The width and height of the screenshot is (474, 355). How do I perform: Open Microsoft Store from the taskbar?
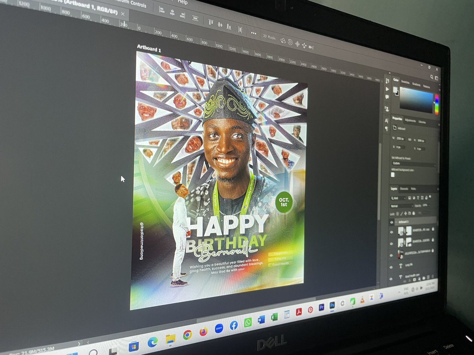tap(134, 347)
